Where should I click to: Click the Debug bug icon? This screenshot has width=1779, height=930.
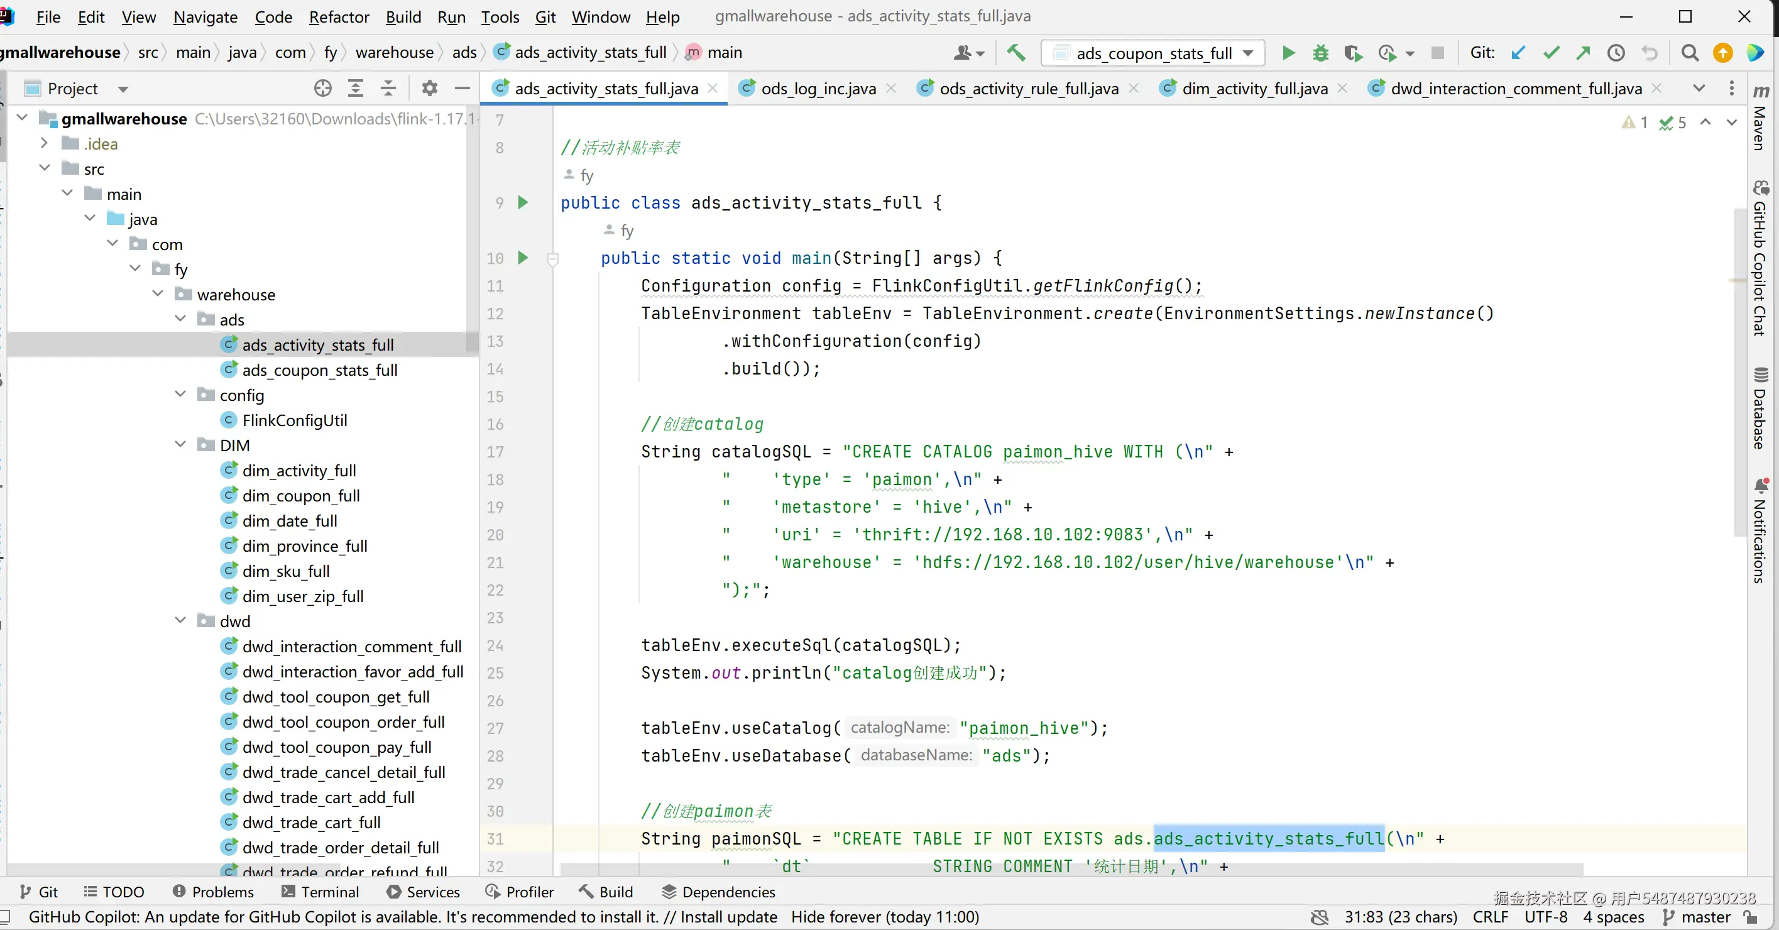[1320, 53]
